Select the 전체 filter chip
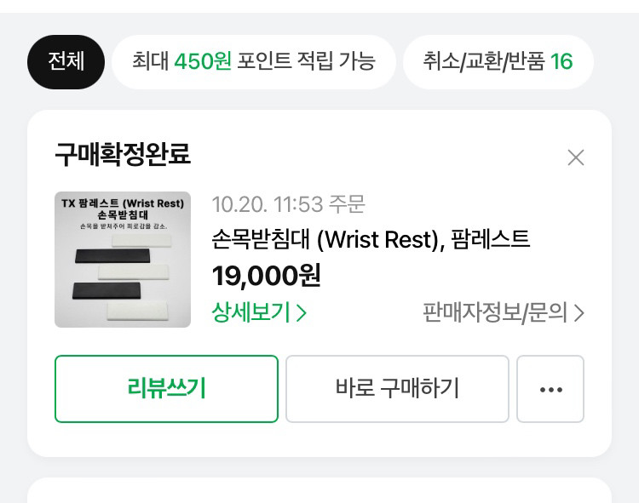The image size is (639, 503). coord(66,62)
